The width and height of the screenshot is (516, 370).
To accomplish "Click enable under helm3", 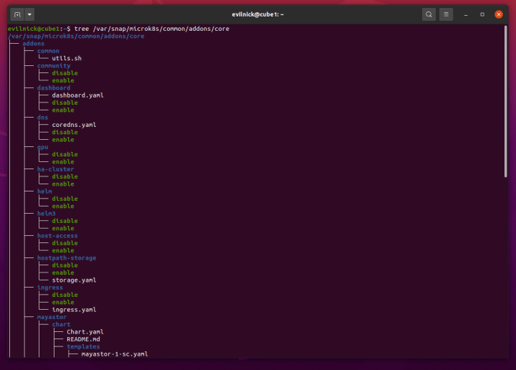I will coord(63,229).
